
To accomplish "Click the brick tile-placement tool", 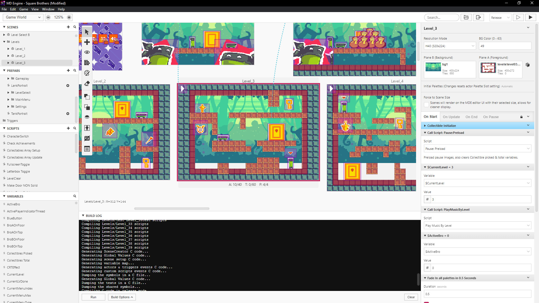I will point(87,63).
